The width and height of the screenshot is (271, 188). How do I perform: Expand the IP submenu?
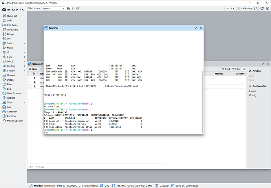24,52
